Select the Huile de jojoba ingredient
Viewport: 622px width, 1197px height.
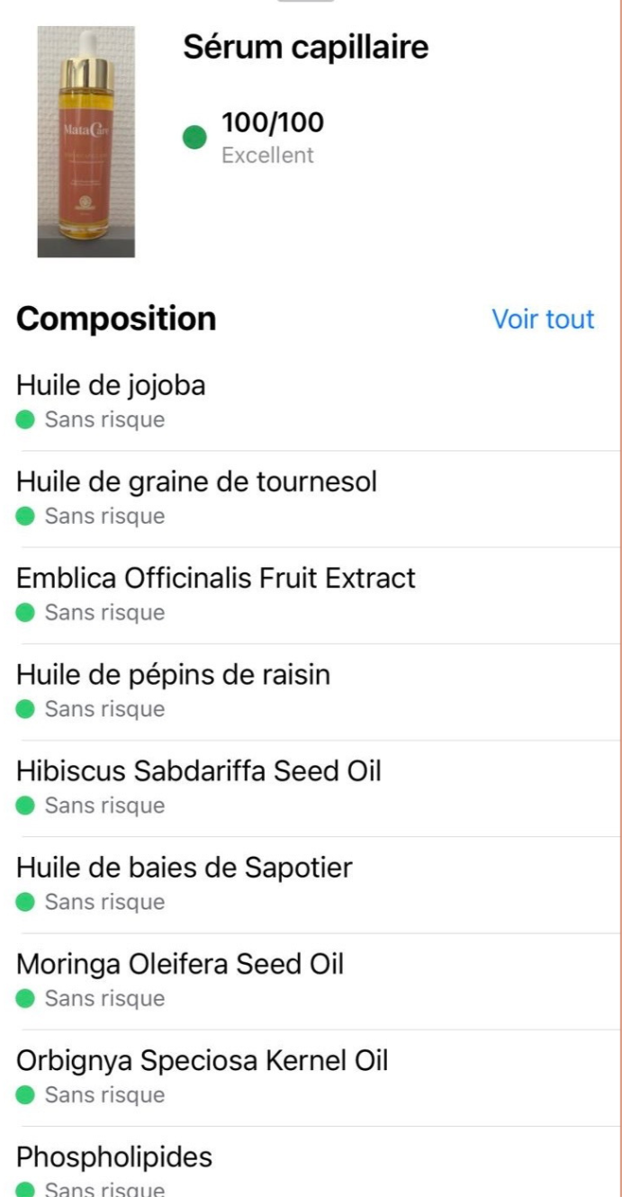tap(111, 385)
